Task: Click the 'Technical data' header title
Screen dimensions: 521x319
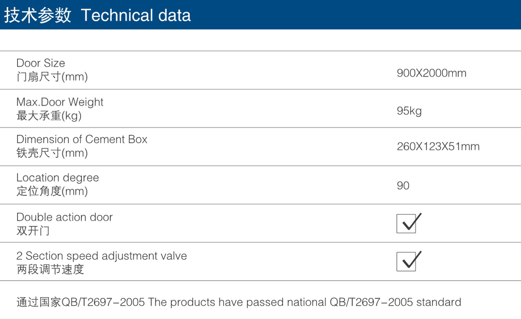Action: tap(136, 15)
